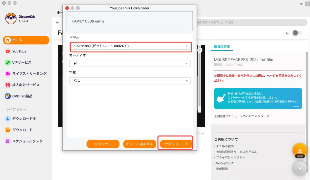Select the 配信情報 tab

click(222, 47)
